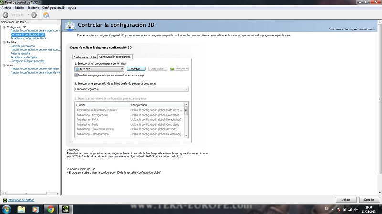This screenshot has width=382, height=214.
Task: Open Configurar múltiples pantallas
Action: pos(28,61)
